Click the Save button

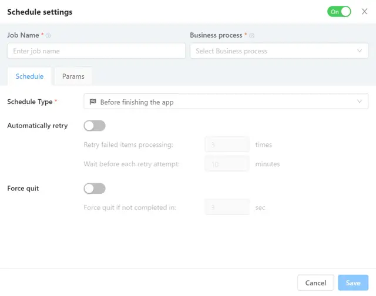tap(353, 283)
